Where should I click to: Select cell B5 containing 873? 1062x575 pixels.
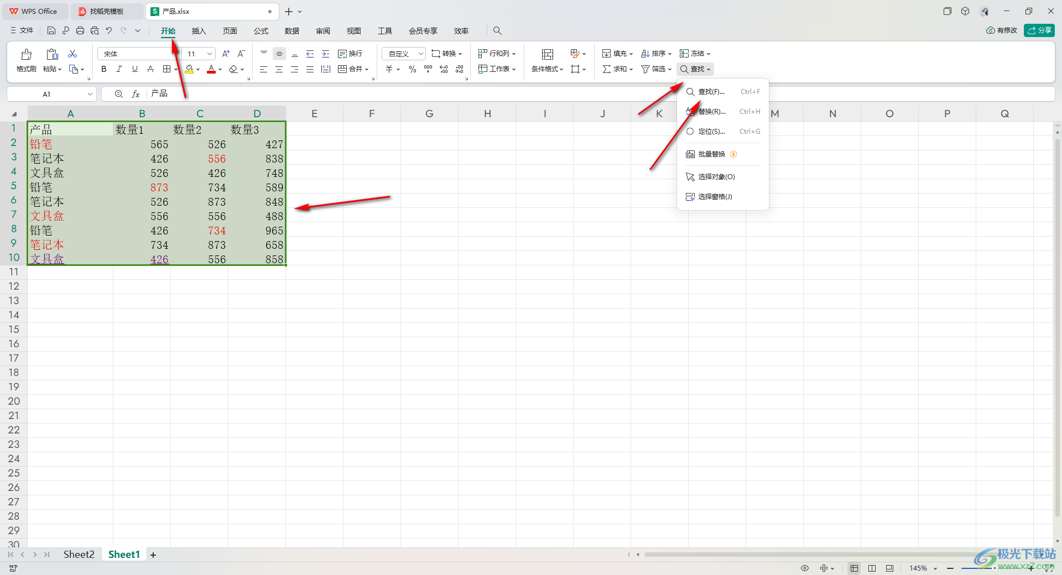point(142,187)
